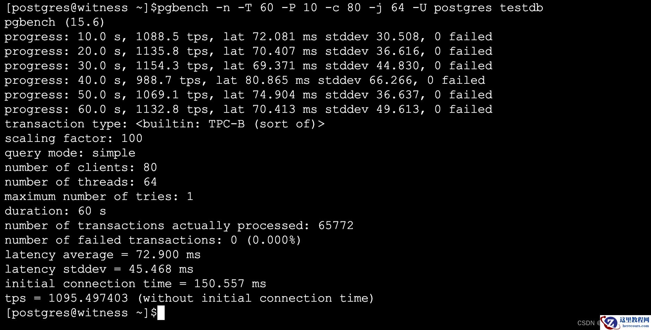Click the latency stddev 45.468 ms line

click(x=99, y=269)
